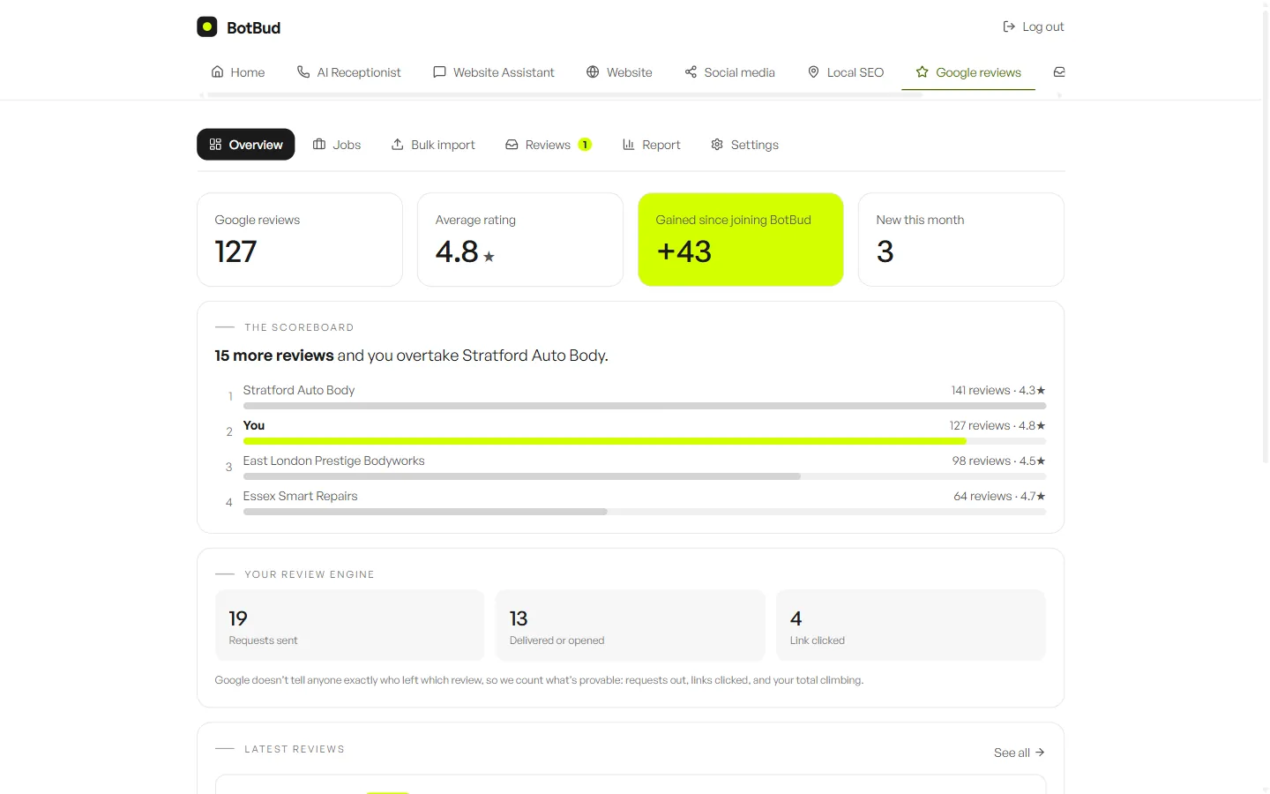1270x794 pixels.
Task: Click the BotBud logo icon
Action: click(207, 26)
